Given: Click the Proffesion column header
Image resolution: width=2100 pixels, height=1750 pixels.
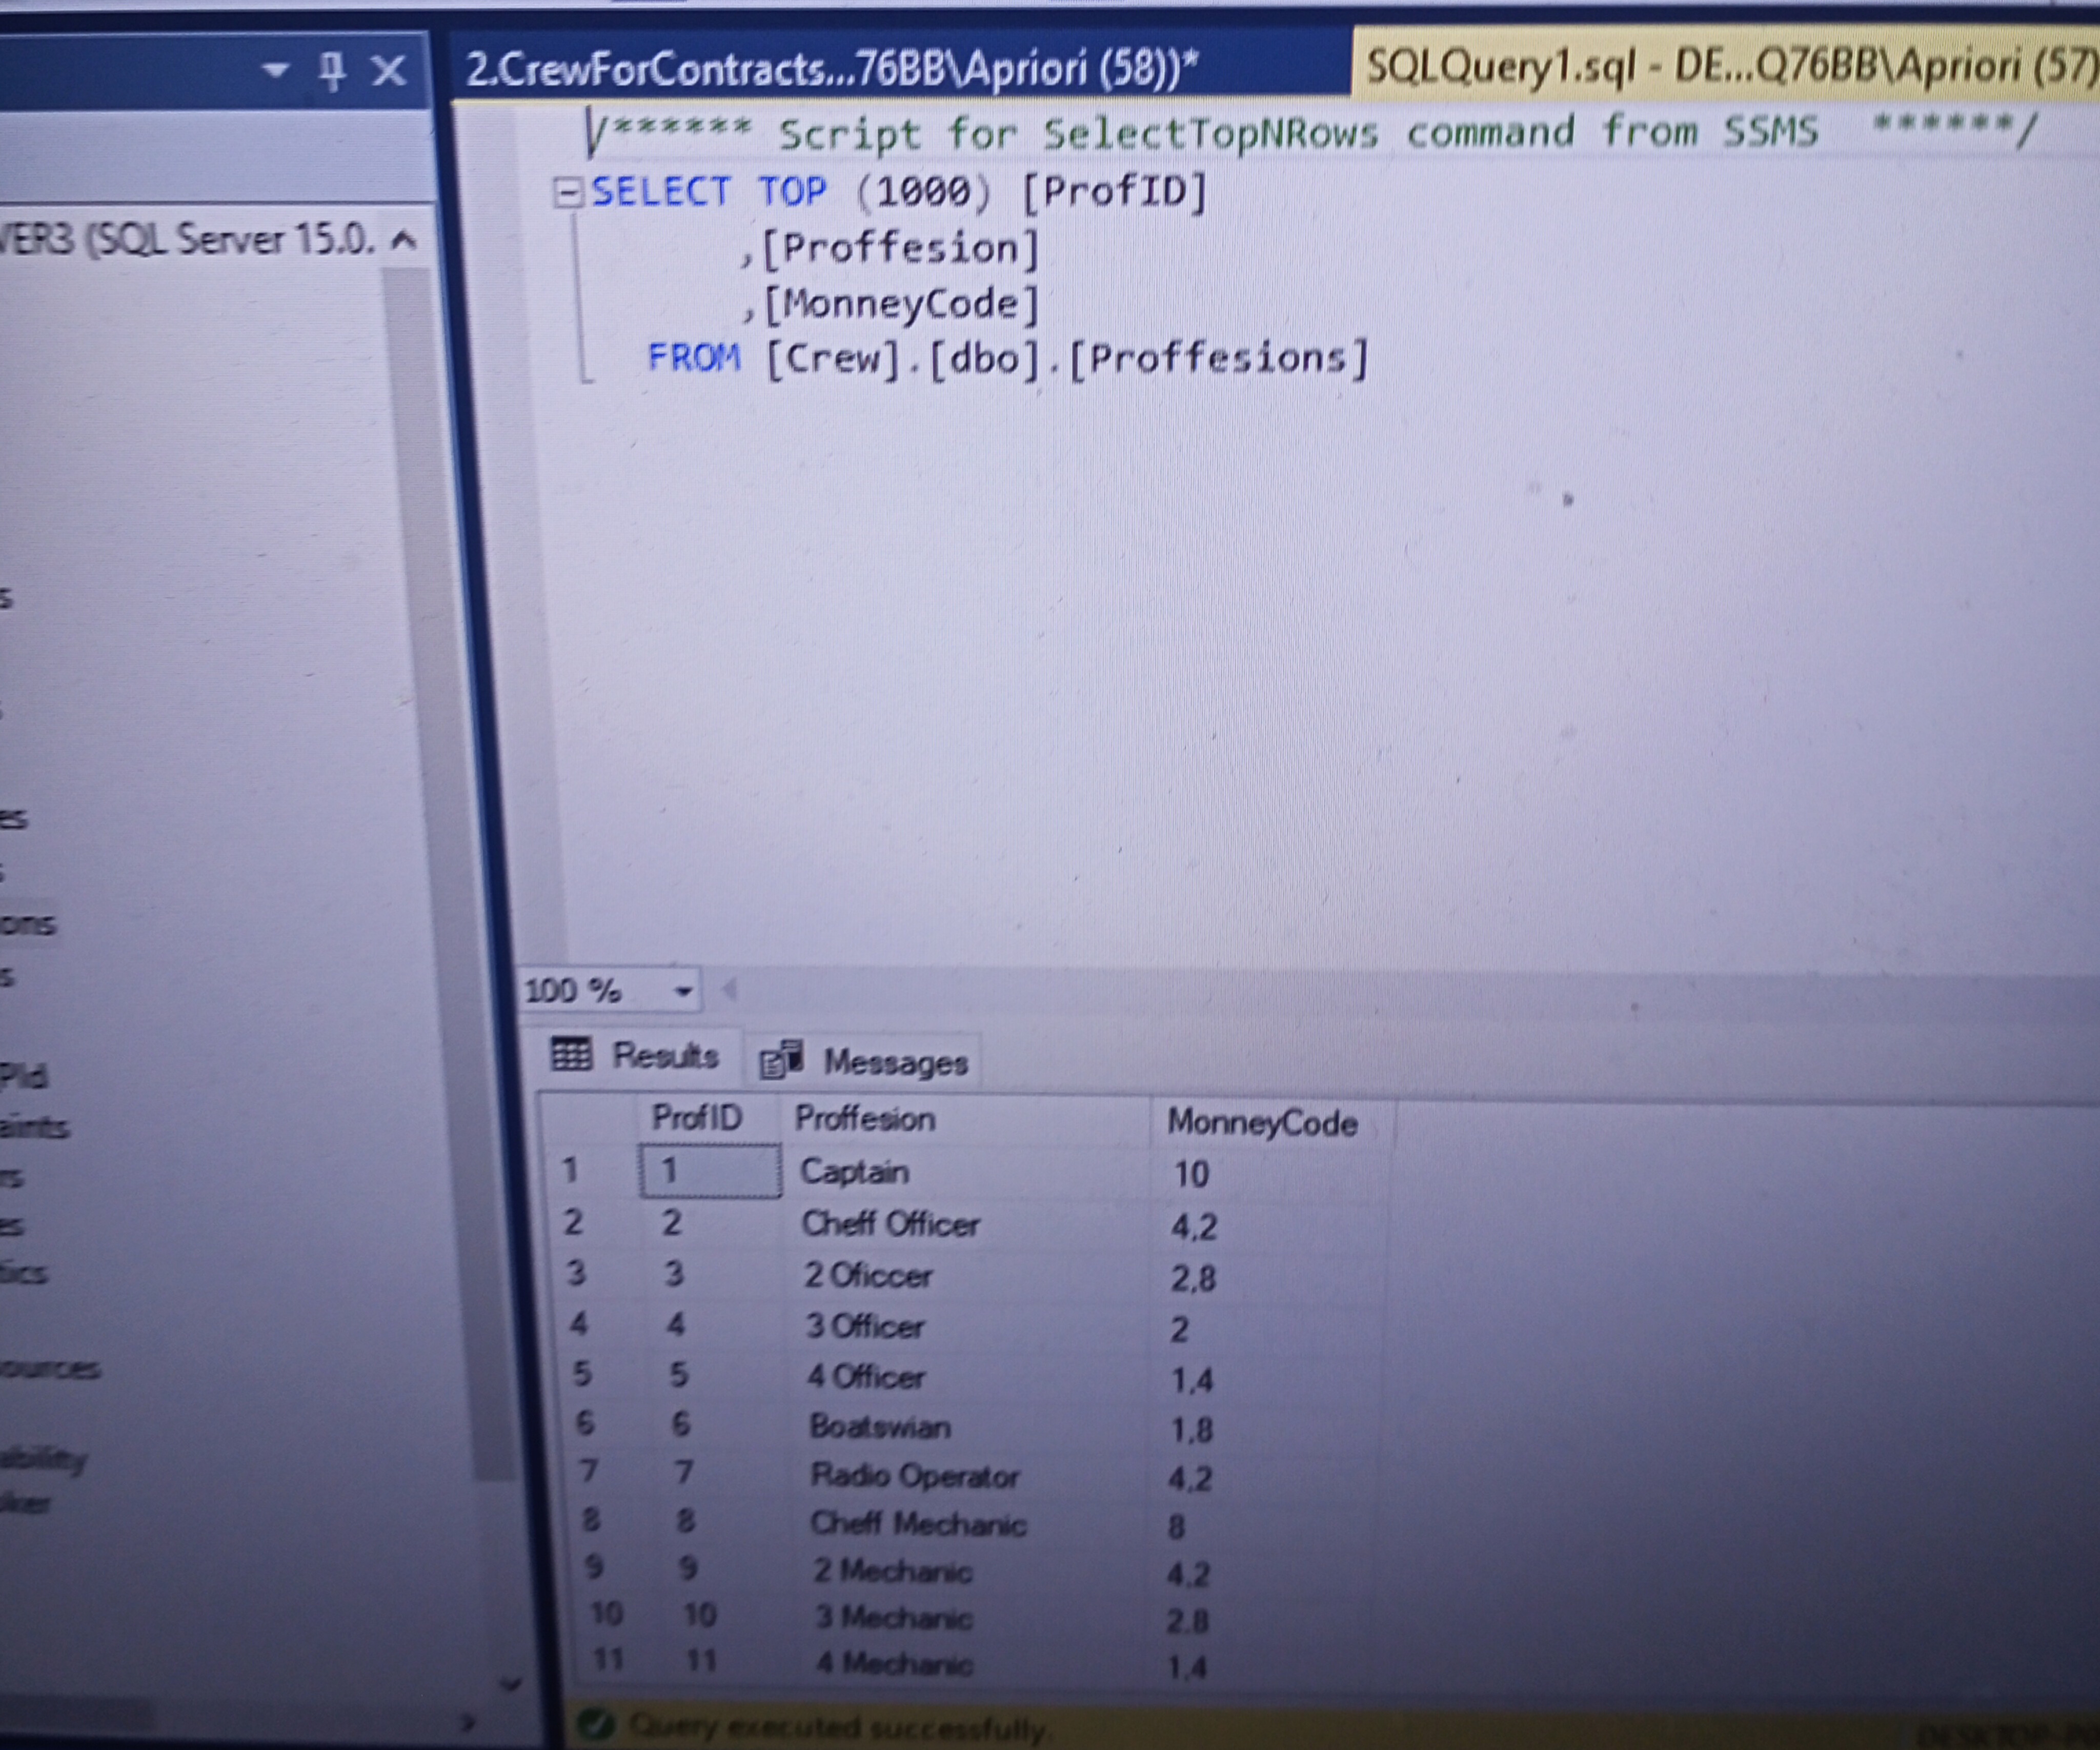Looking at the screenshot, I should point(865,1118).
